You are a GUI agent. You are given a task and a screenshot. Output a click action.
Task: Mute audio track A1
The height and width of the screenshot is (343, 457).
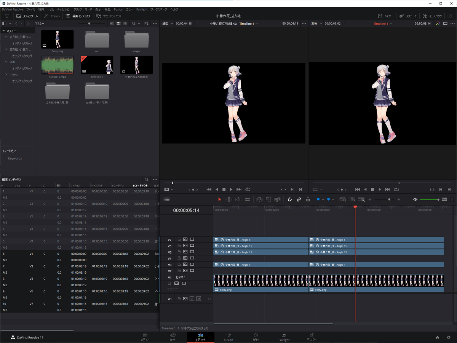(x=198, y=299)
